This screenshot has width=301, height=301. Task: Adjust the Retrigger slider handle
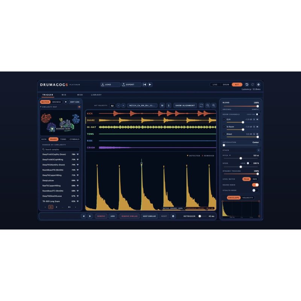coord(200,216)
